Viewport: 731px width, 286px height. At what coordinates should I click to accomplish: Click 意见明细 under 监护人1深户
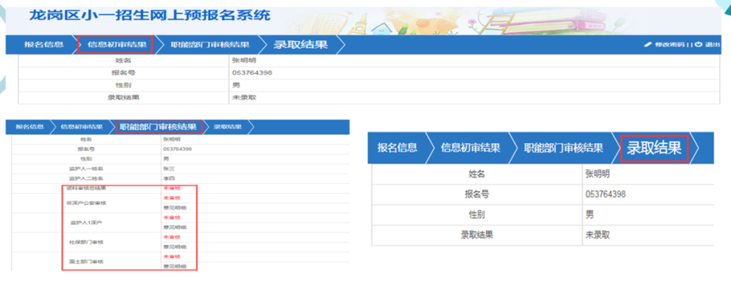[175, 227]
